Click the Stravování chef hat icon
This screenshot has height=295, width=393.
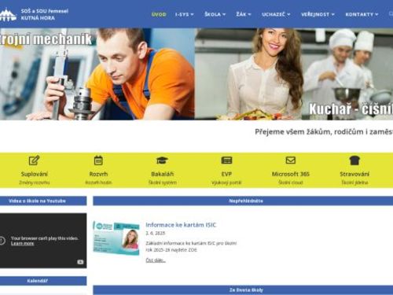point(354,160)
